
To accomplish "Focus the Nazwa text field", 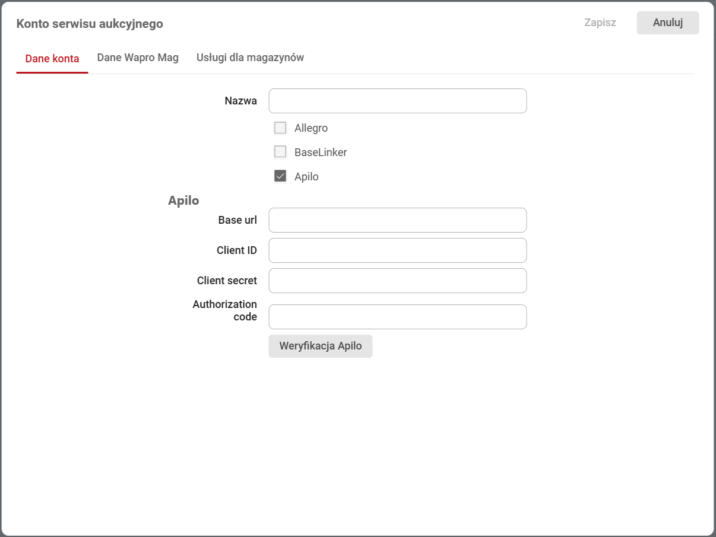I will click(397, 101).
